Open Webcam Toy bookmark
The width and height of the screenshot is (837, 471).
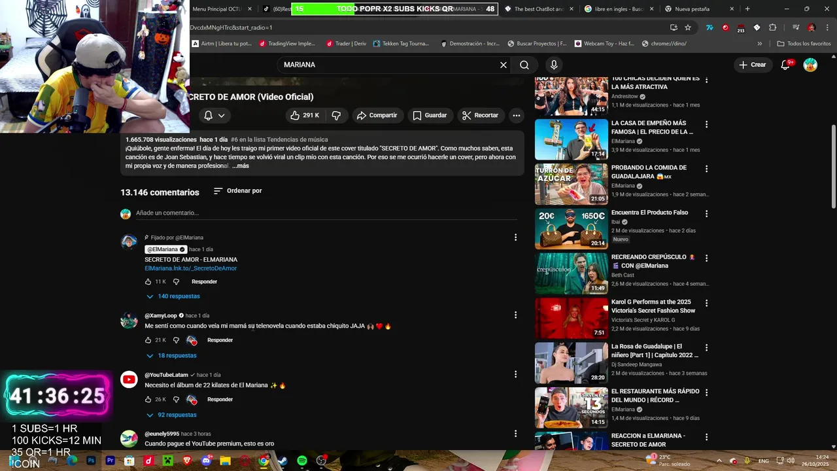tap(604, 44)
